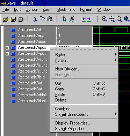This screenshot has height=136, width=130.
Task: Click the Paste clipboard icon
Action: (x=50, y=19)
